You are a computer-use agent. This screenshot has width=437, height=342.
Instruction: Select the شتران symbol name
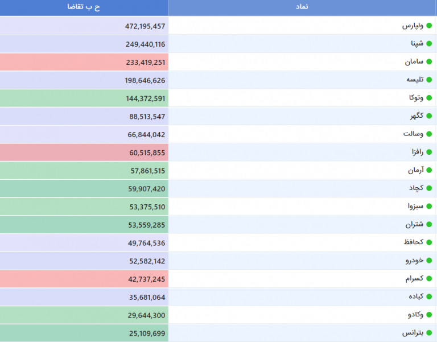pyautogui.click(x=414, y=225)
